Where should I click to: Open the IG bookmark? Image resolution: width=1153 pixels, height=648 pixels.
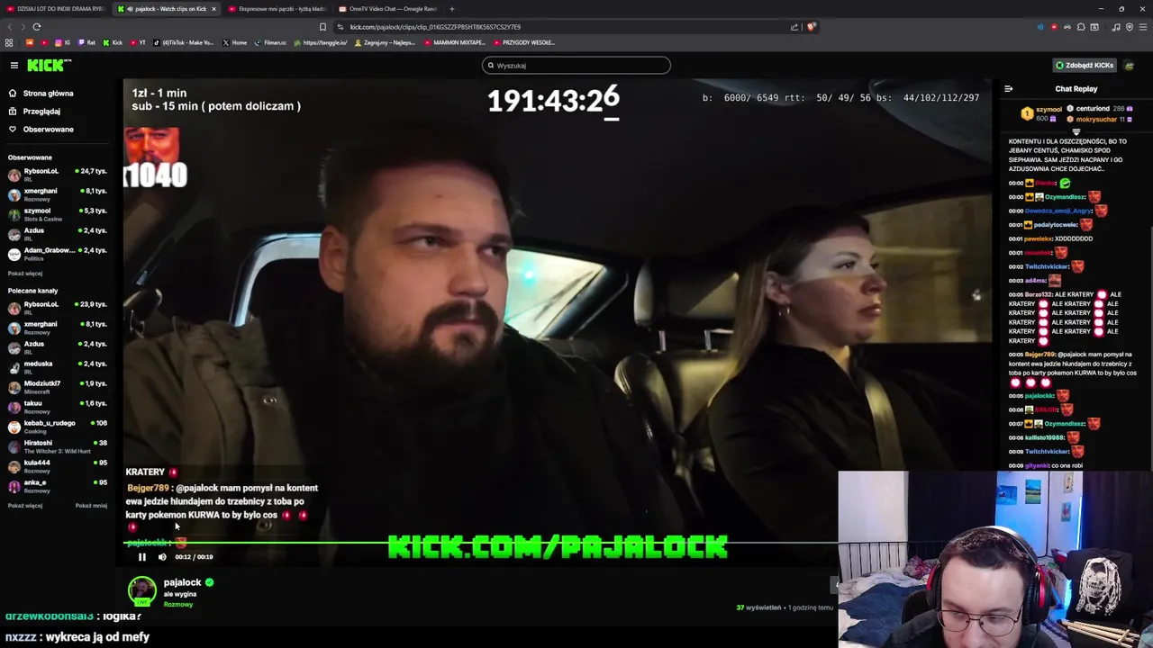63,42
